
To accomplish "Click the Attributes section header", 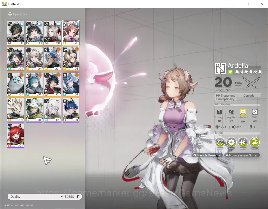I will pyautogui.click(x=223, y=104).
